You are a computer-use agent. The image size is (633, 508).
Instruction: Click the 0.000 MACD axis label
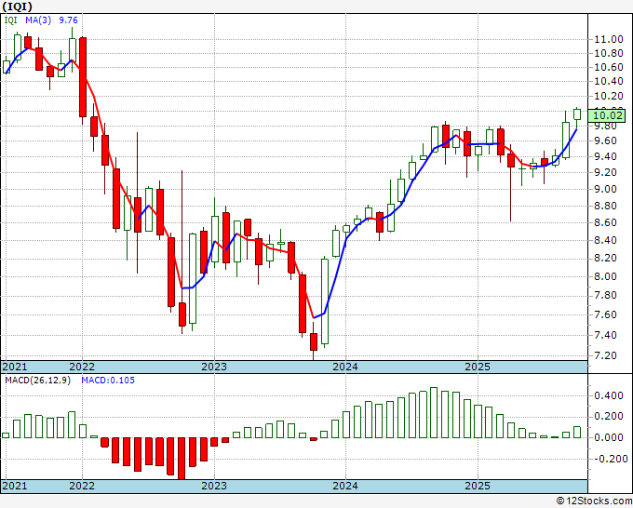[609, 437]
